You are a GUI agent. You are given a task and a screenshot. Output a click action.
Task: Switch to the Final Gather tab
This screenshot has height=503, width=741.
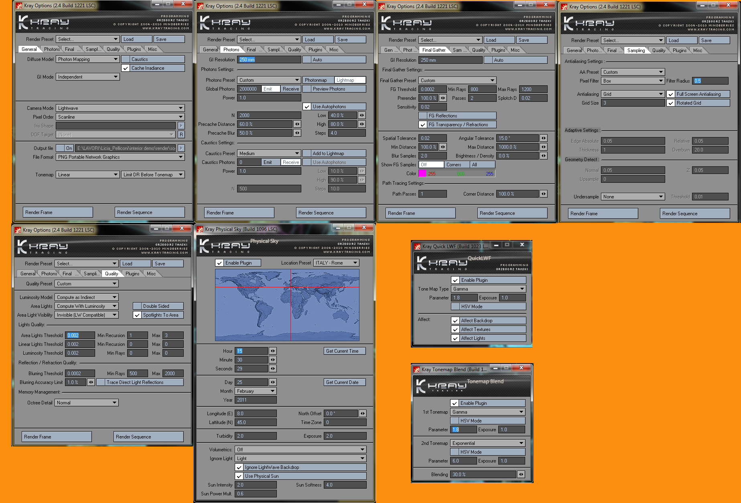tap(433, 50)
